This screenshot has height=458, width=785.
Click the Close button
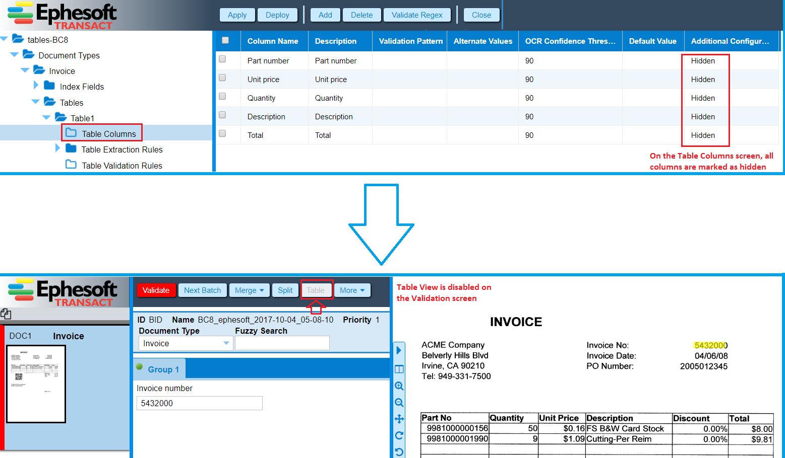click(481, 15)
